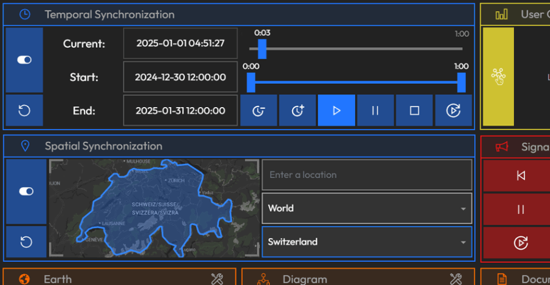Decrease time step with clock minus button

[258, 111]
